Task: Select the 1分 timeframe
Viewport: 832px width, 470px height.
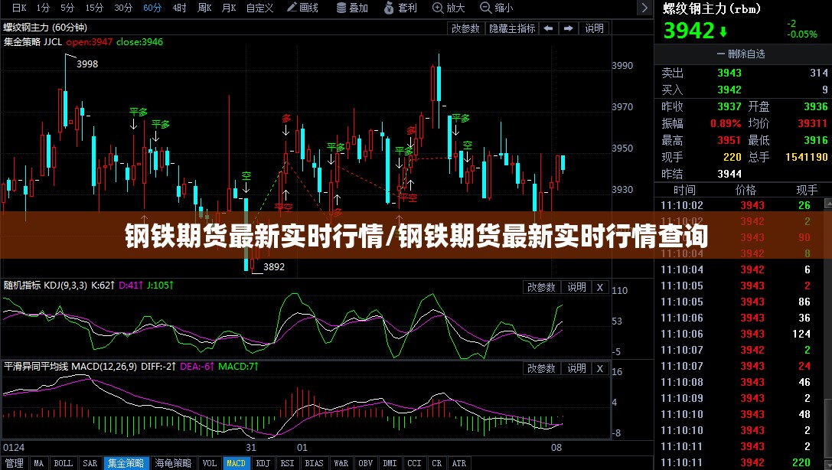Action: [43, 8]
